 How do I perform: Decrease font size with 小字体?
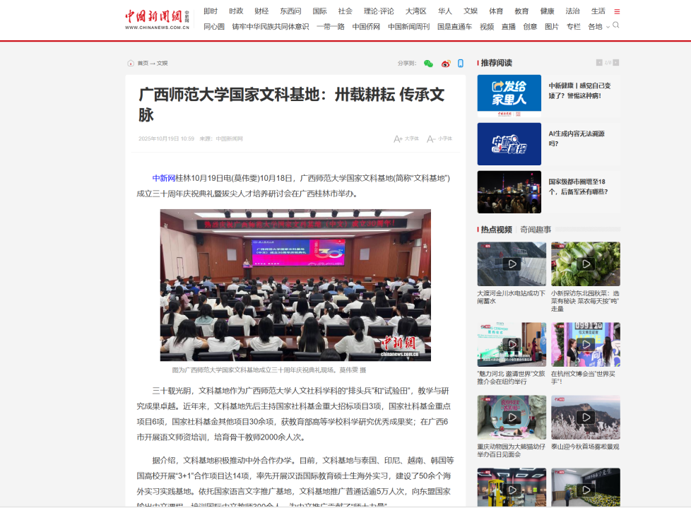pyautogui.click(x=439, y=139)
